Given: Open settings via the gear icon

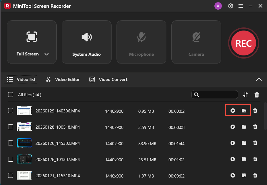Looking at the screenshot, I should pos(231,6).
